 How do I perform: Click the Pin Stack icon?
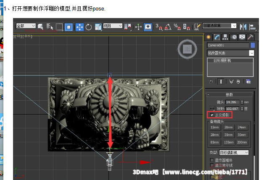pos(211,81)
